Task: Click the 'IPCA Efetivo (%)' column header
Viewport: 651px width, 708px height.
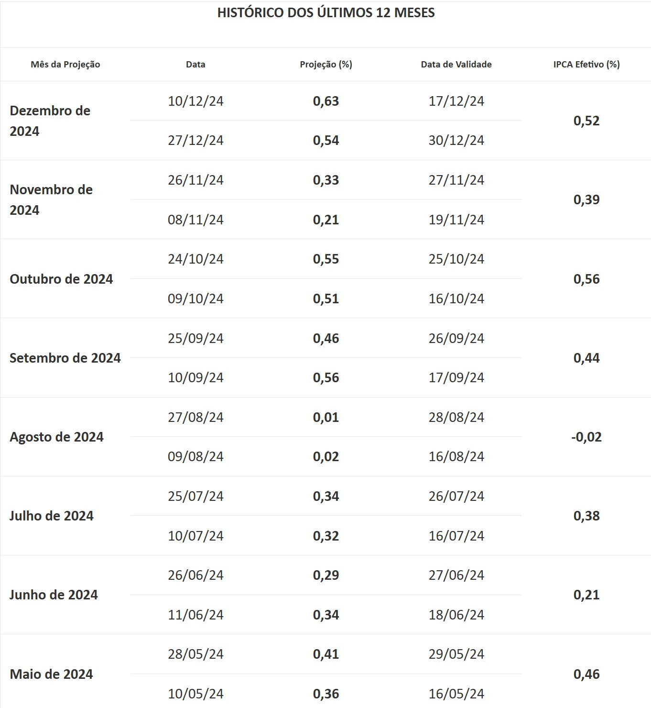Action: (x=586, y=64)
